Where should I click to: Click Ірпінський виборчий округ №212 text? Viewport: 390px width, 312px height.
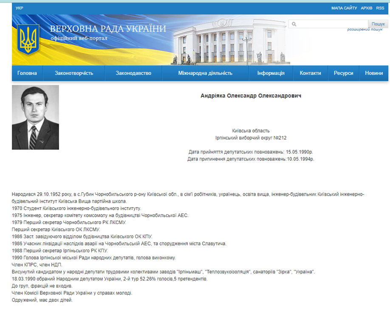click(x=251, y=138)
